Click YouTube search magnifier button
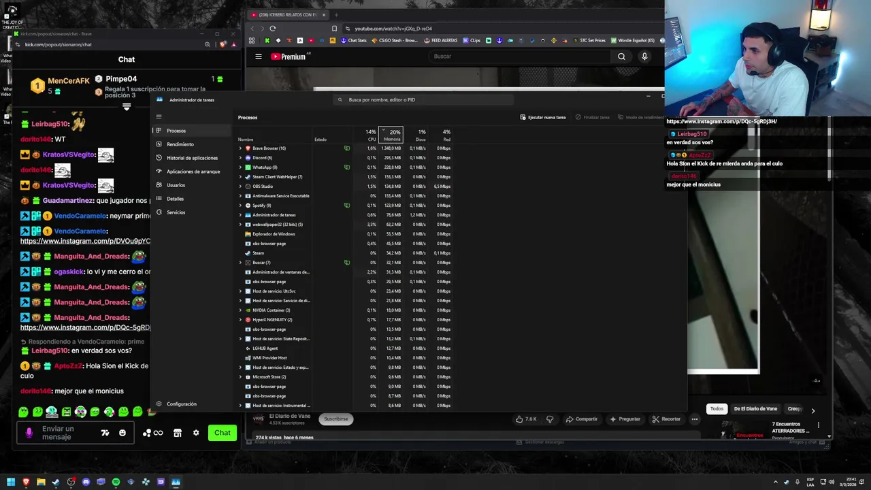This screenshot has height=490, width=871. 621,56
